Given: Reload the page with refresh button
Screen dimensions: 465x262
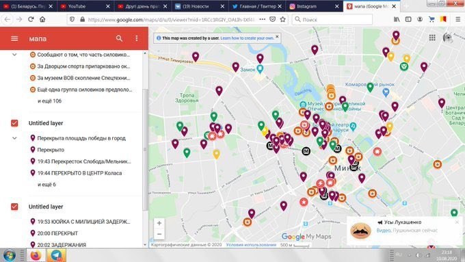Looking at the screenshot, I should [x=31, y=19].
